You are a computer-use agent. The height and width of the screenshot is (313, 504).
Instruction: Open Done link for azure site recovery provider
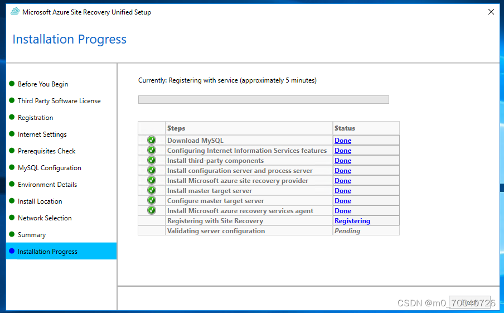click(x=343, y=180)
